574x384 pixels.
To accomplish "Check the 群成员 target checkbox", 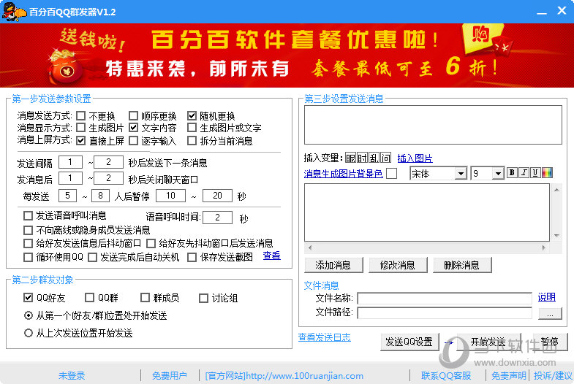I will [x=145, y=298].
